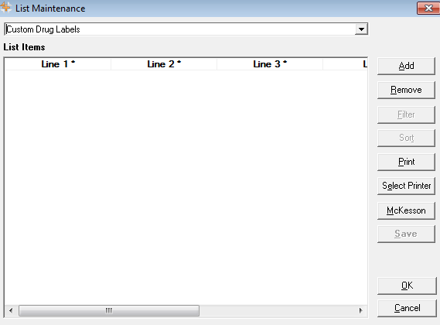Click the Line 1 column header

[58, 64]
